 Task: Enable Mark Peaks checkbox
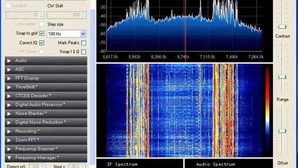(83, 43)
